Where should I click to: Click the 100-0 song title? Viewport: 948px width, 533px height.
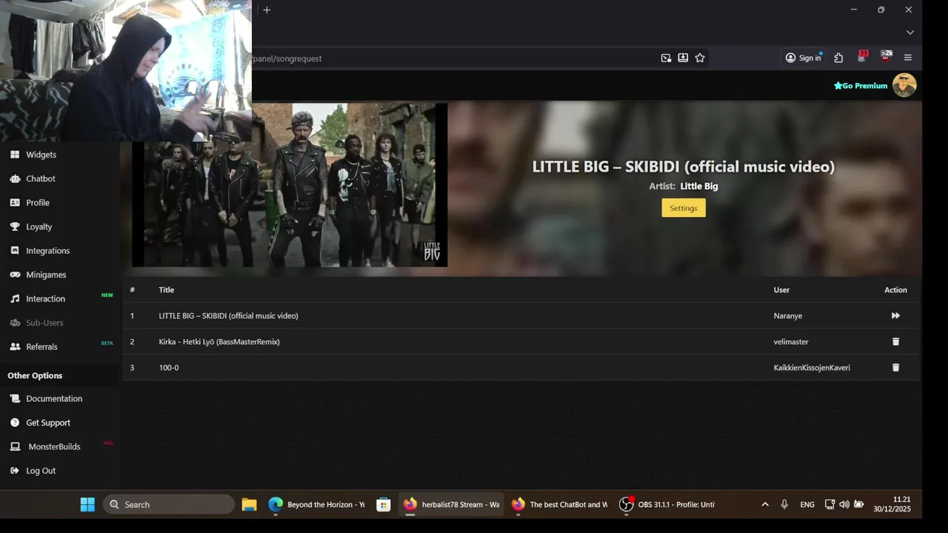click(x=169, y=368)
